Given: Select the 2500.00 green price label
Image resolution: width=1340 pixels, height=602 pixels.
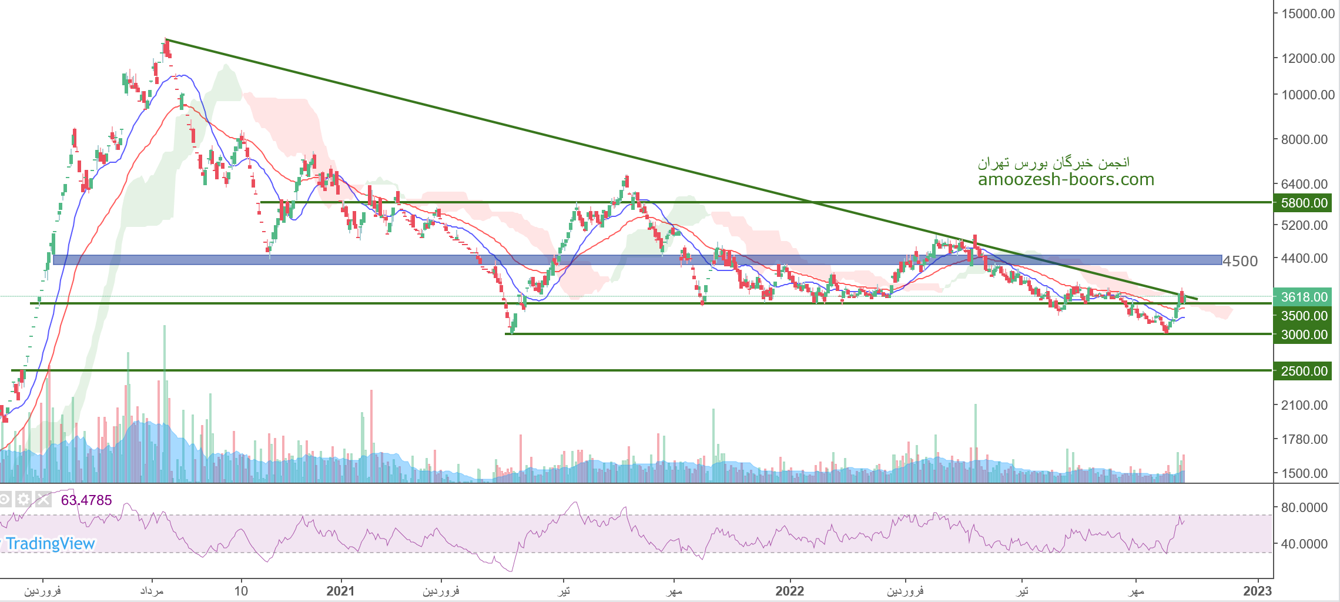Looking at the screenshot, I should pos(1302,371).
